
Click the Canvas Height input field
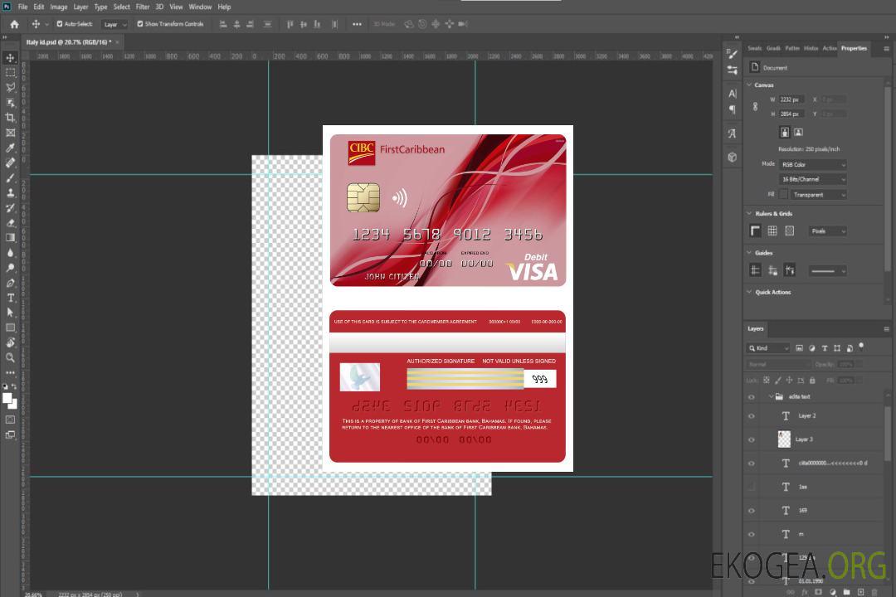click(791, 114)
